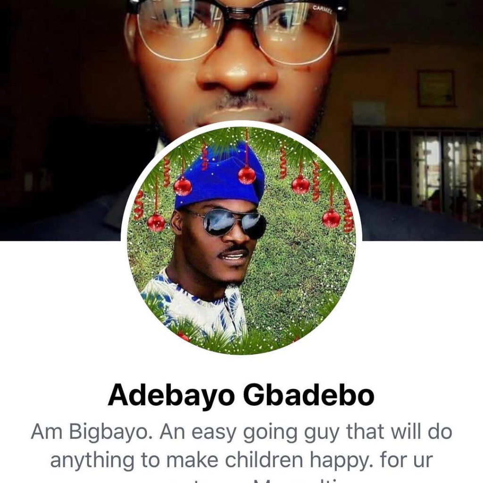The image size is (483, 483).
Task: Tap the blue cap in profile picture
Action: pyautogui.click(x=219, y=175)
